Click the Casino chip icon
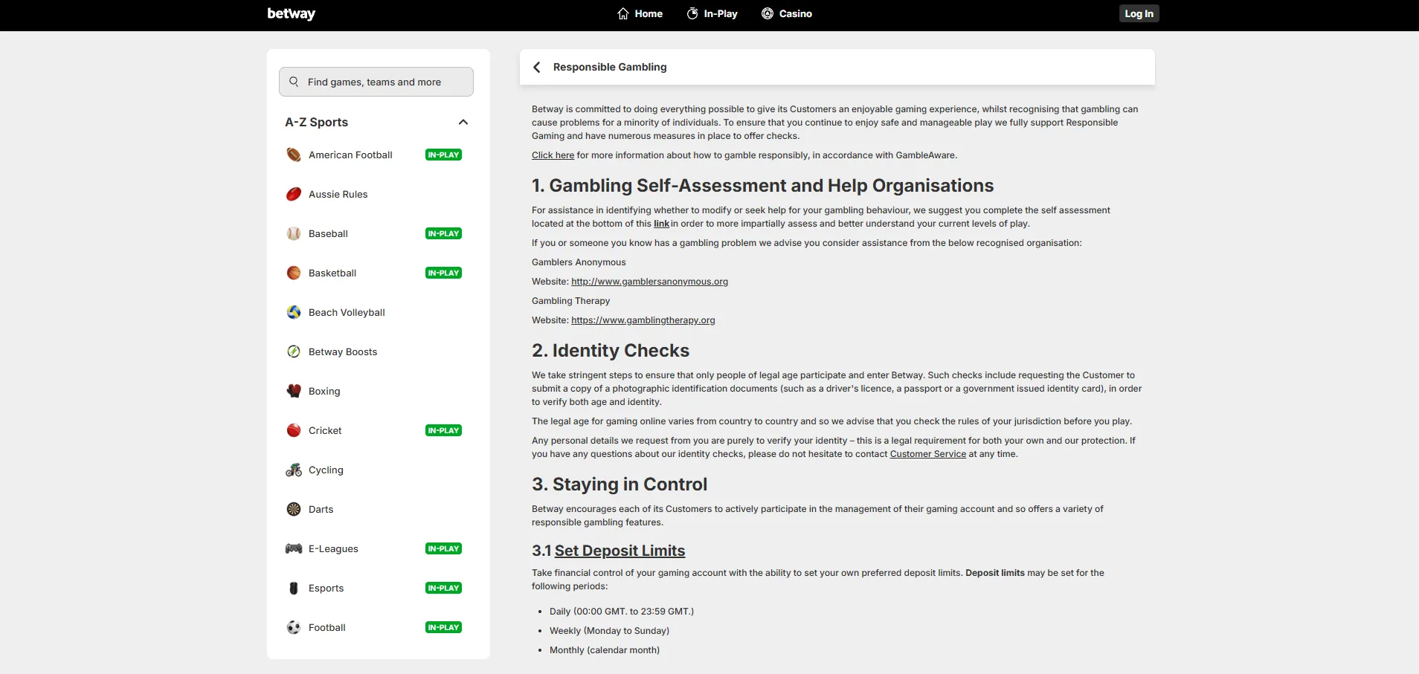 [768, 13]
